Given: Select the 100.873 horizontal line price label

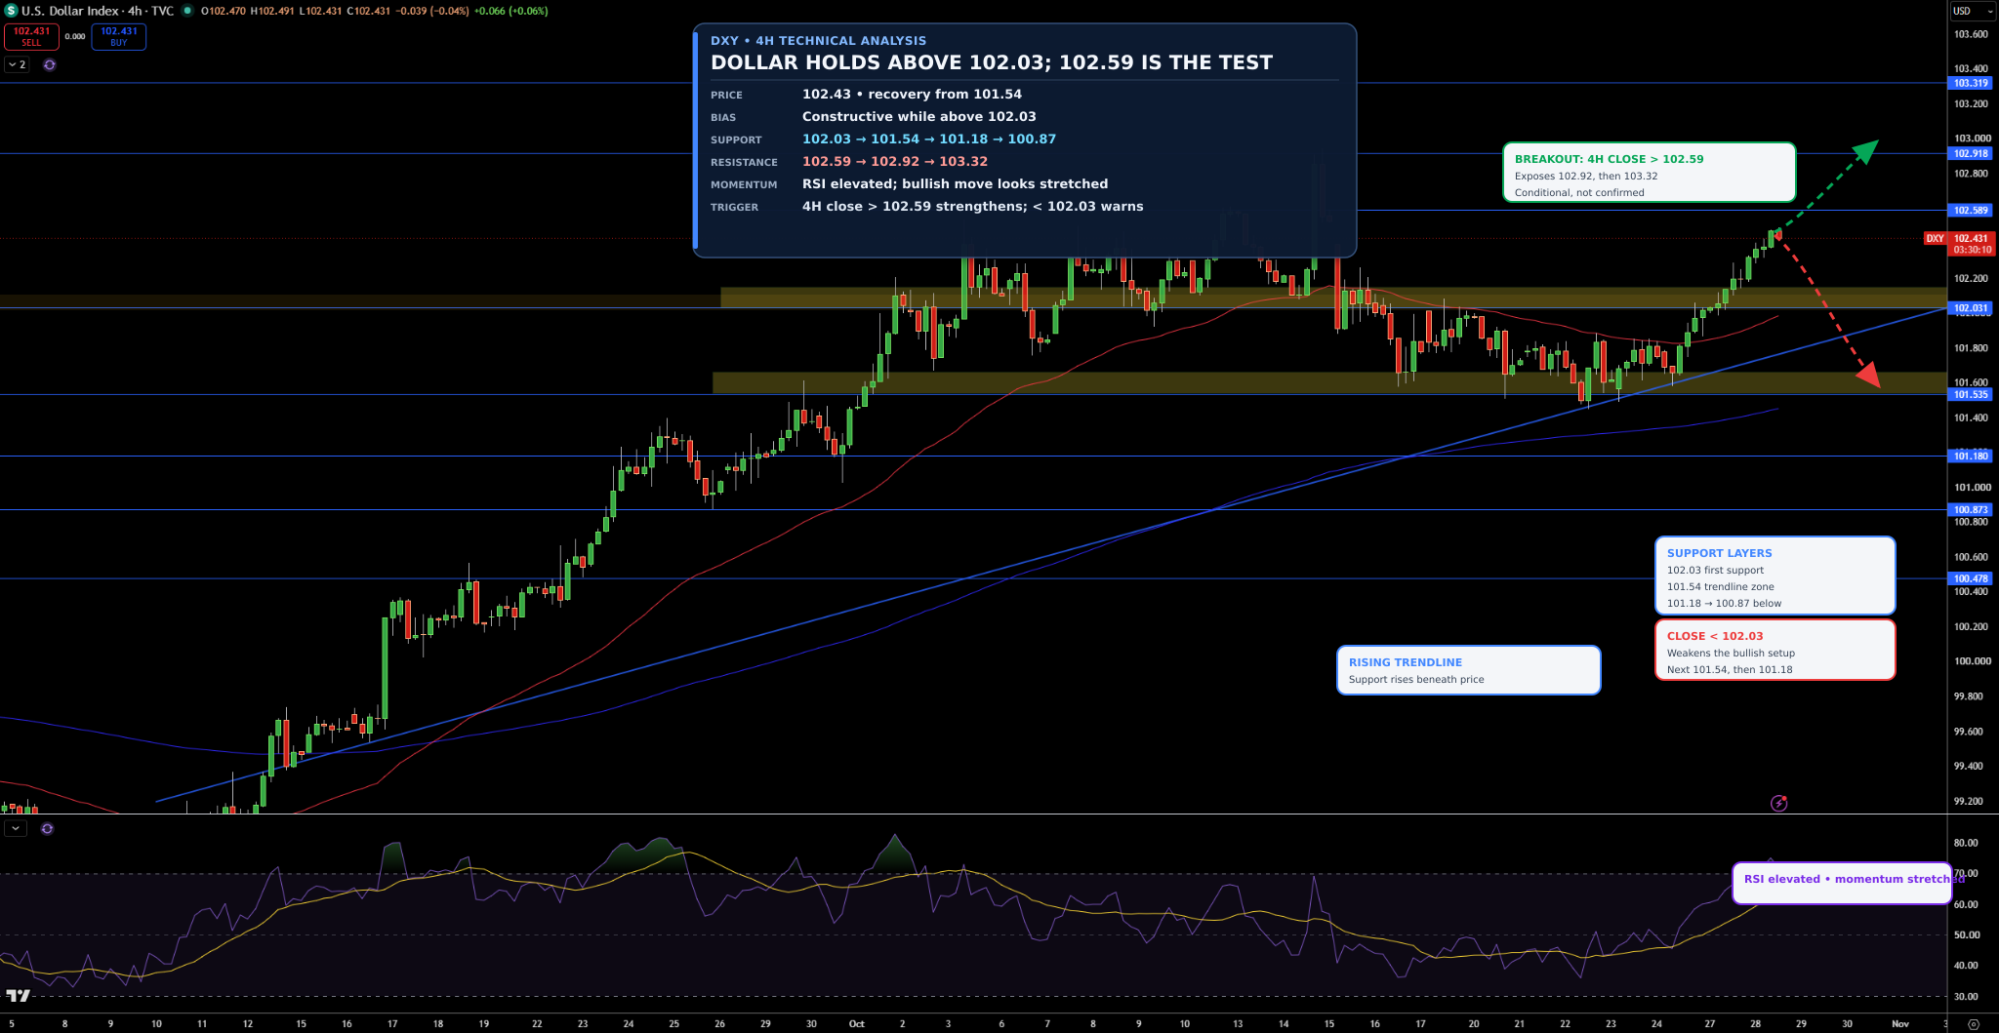Looking at the screenshot, I should [1971, 509].
